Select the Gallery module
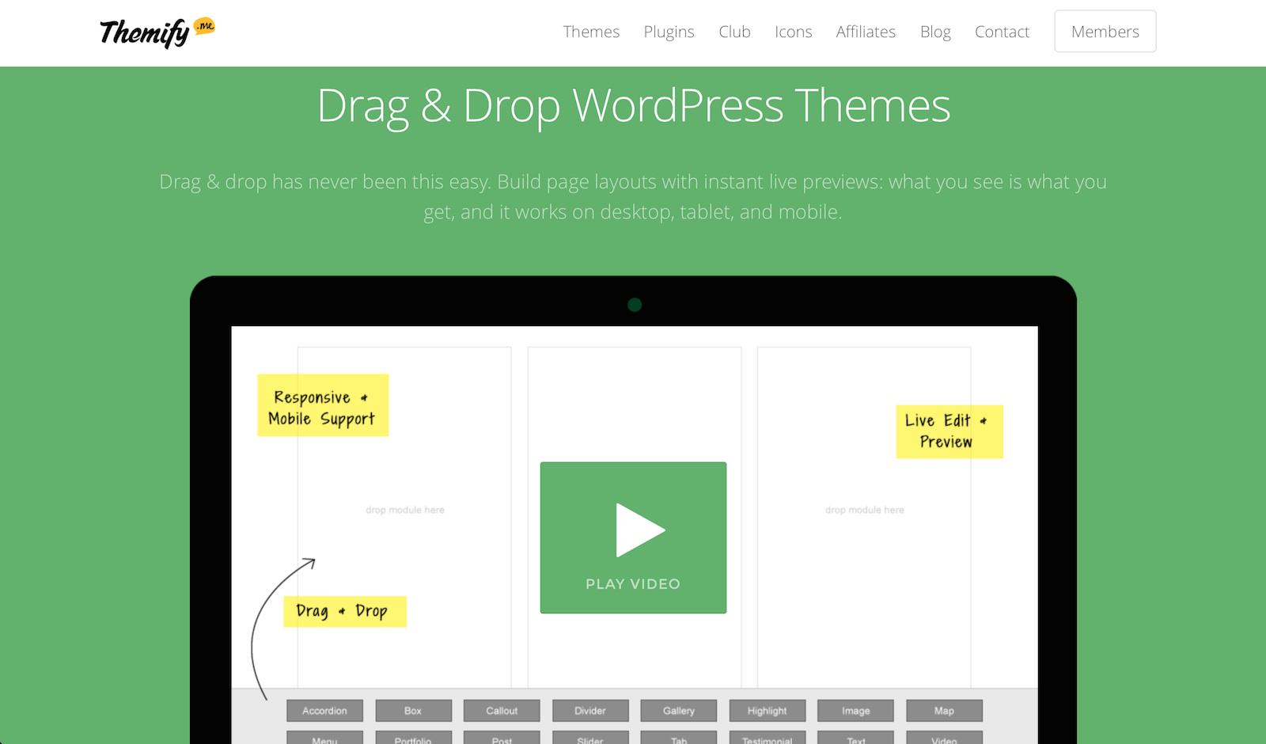Viewport: 1266px width, 744px height. [x=679, y=711]
